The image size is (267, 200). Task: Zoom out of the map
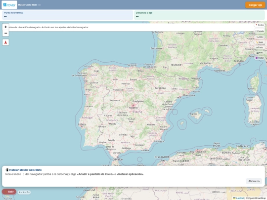coord(5,33)
